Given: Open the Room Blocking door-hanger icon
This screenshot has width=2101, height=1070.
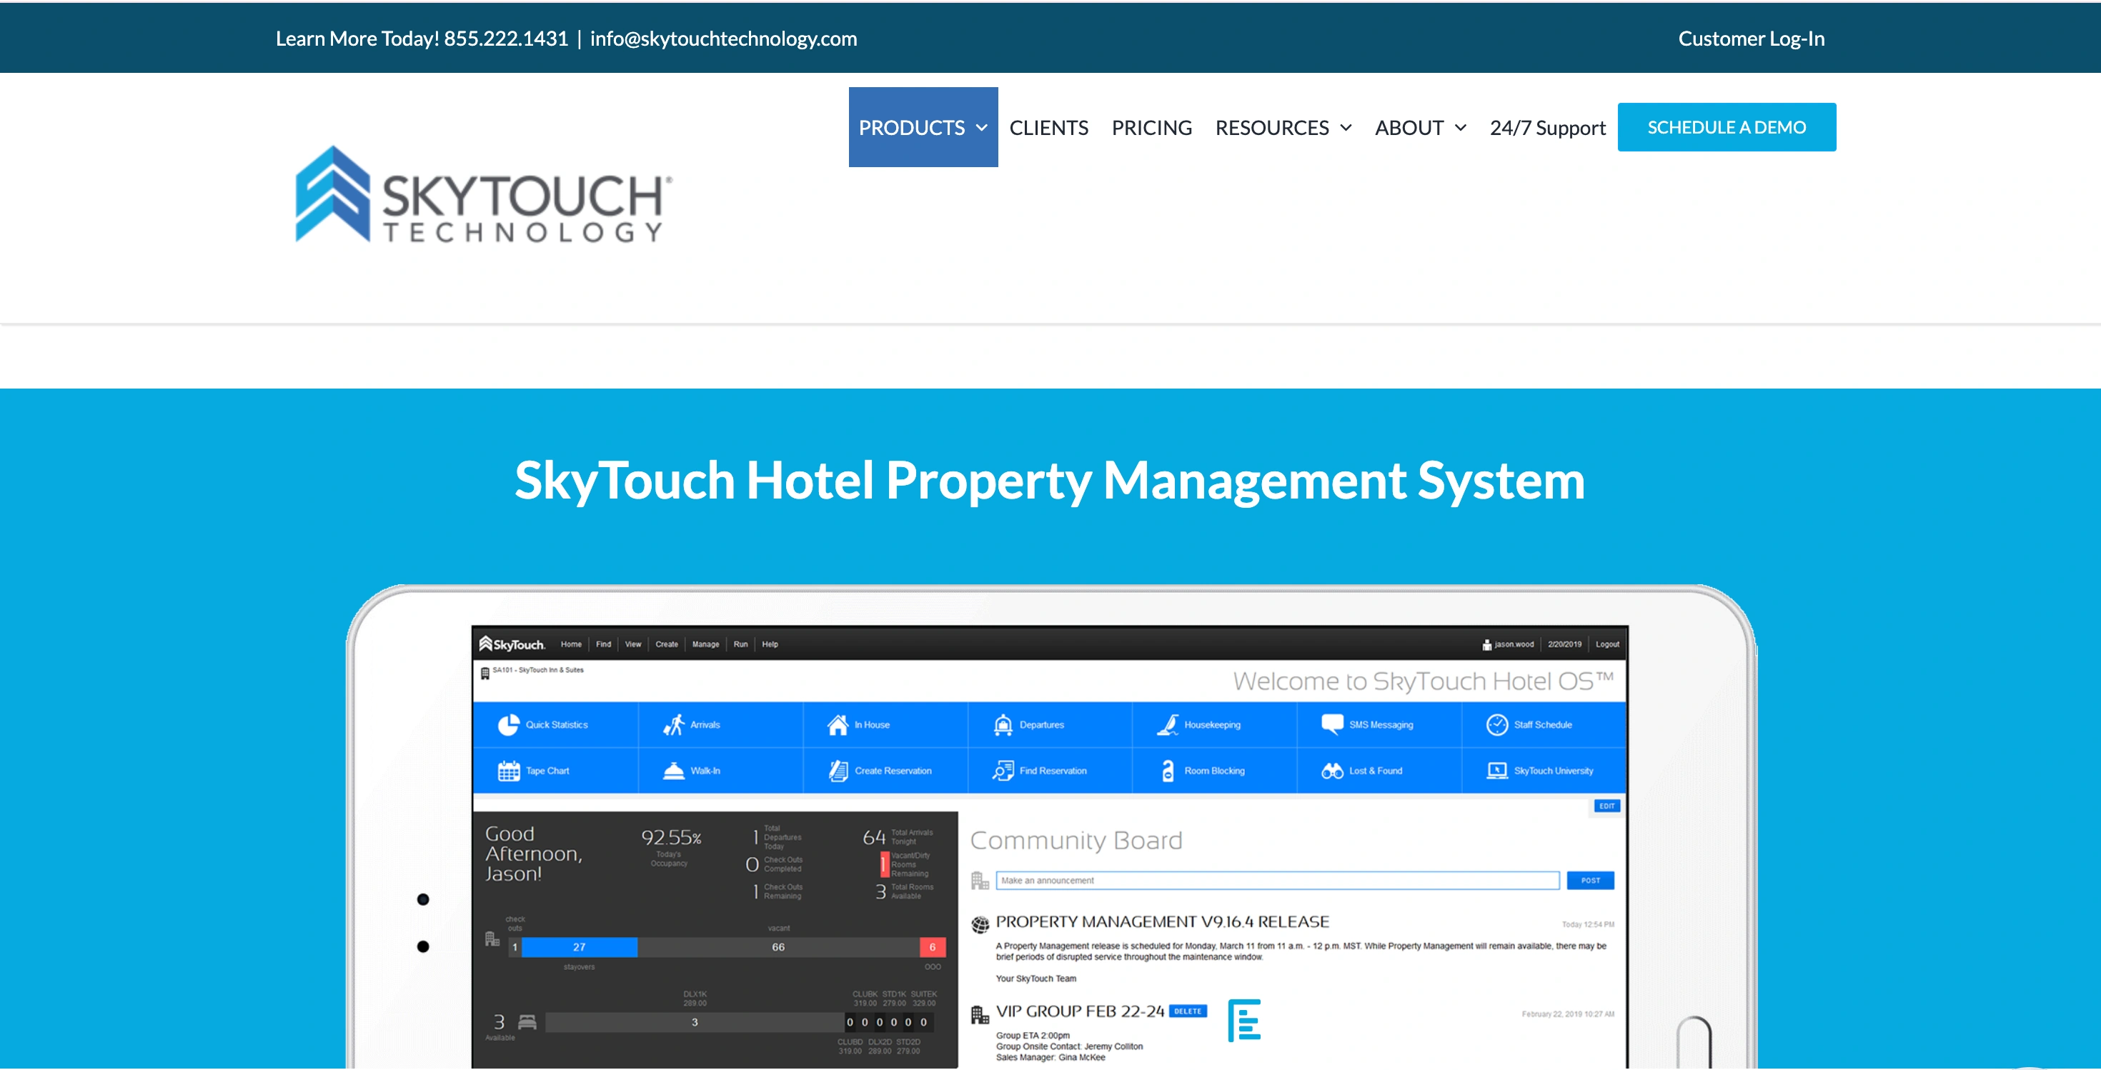Looking at the screenshot, I should 1168,770.
